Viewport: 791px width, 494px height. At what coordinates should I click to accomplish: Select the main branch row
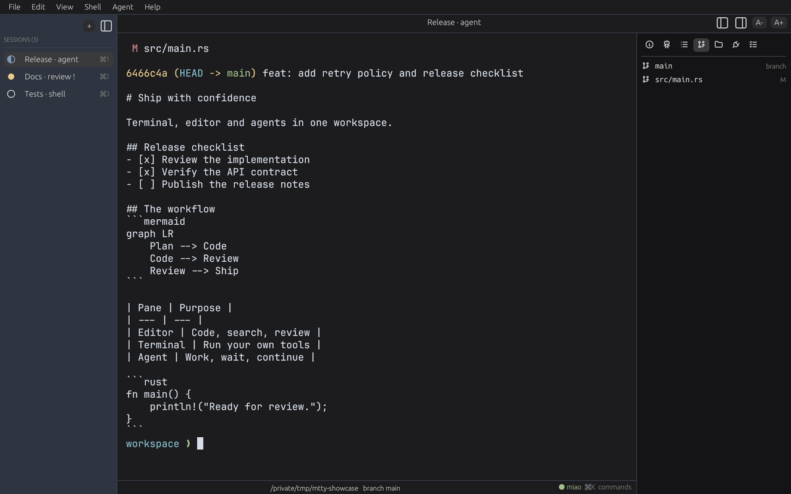tap(714, 65)
